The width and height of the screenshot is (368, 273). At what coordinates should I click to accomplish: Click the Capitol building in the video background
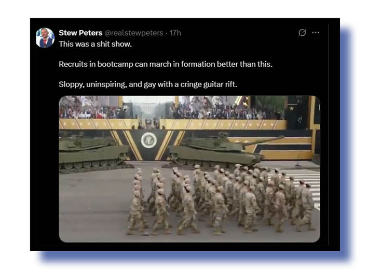(x=148, y=108)
